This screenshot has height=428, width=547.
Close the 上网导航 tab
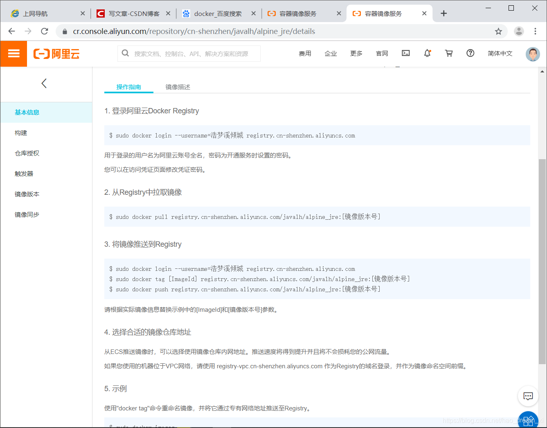click(x=83, y=14)
